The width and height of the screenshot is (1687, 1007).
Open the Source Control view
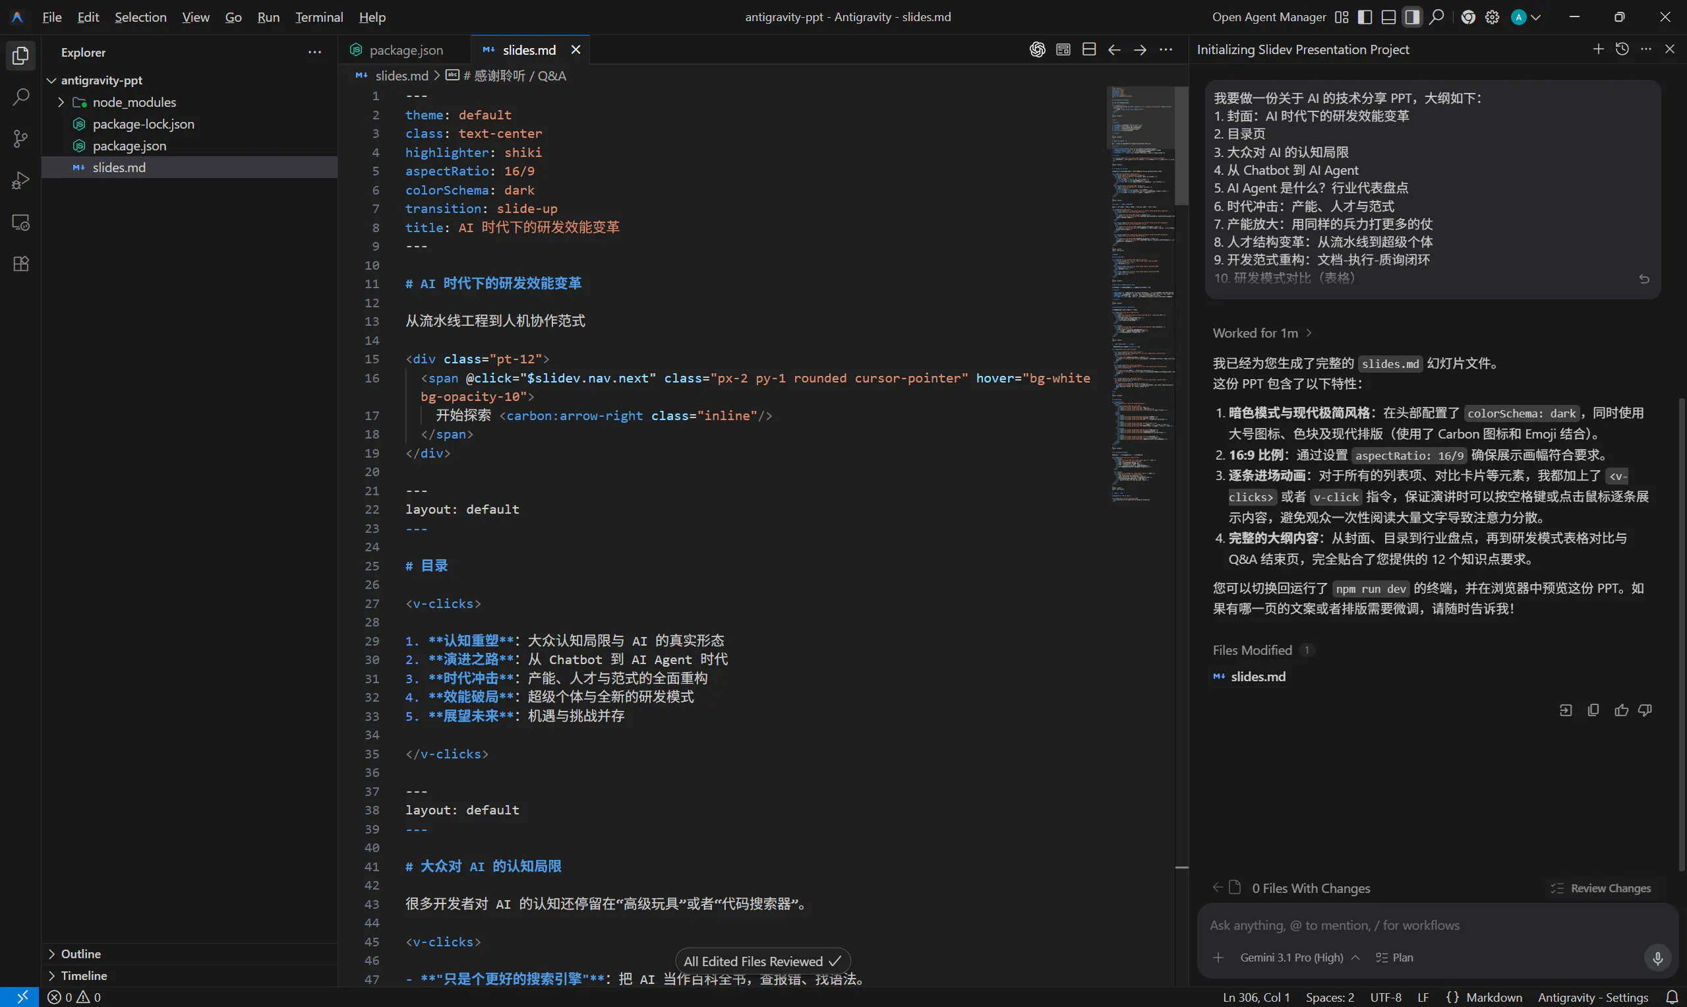(20, 139)
